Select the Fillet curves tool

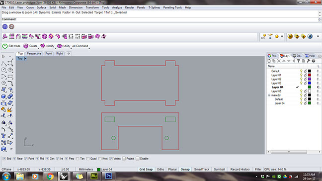point(10,83)
